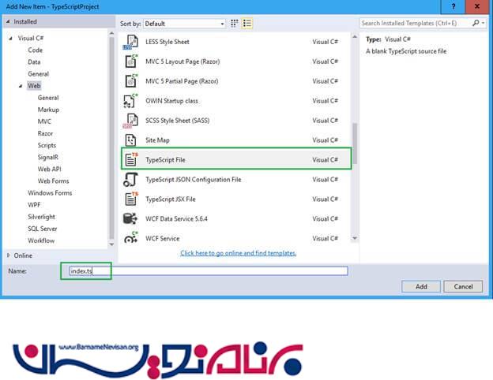The image size is (493, 380).
Task: Select the Razor category under Web
Action: coord(45,134)
